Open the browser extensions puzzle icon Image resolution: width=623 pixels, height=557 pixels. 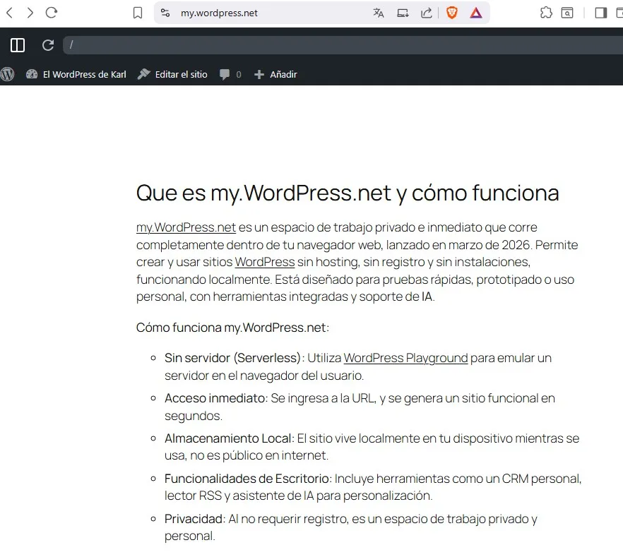545,13
